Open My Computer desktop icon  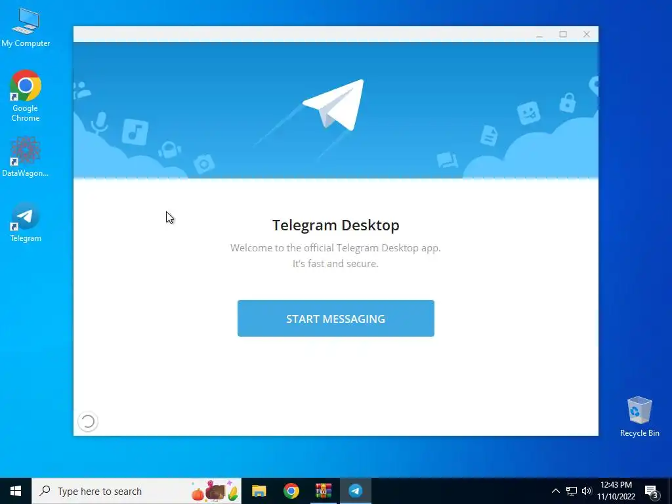coord(26,28)
